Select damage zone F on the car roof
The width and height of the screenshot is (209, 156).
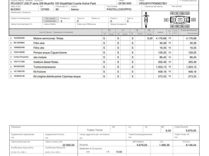pyautogui.click(x=180, y=20)
